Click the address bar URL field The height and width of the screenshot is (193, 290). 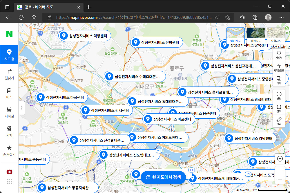tap(134, 17)
